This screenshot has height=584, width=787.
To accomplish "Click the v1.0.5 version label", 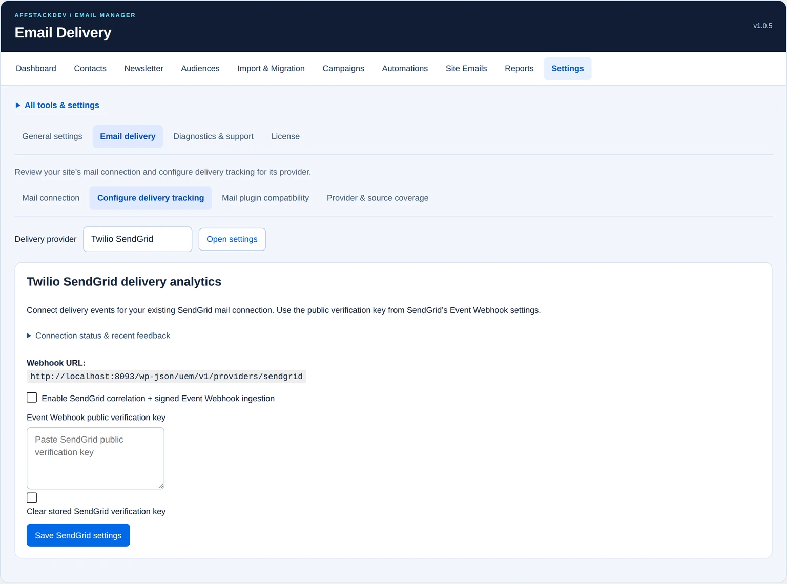I will point(762,26).
